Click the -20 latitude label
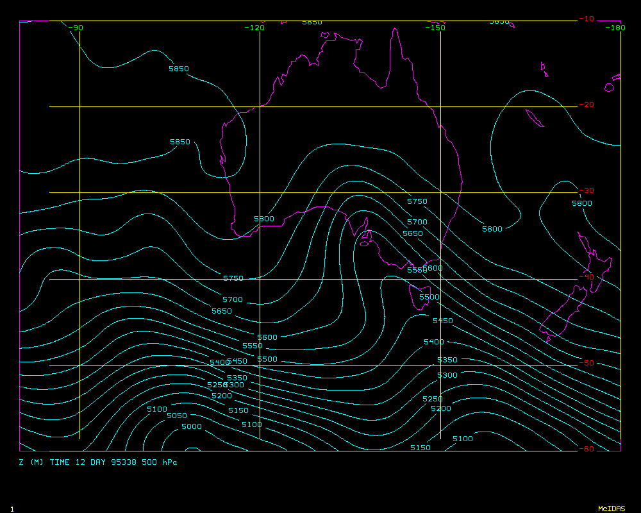 [x=586, y=105]
